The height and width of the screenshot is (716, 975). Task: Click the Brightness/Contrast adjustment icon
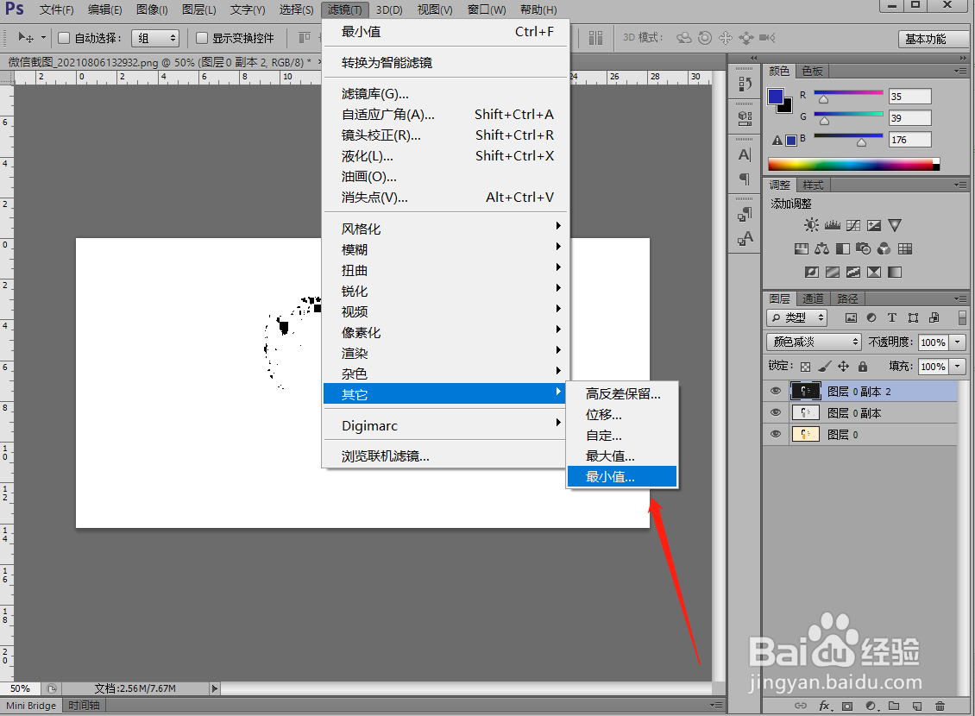point(811,225)
